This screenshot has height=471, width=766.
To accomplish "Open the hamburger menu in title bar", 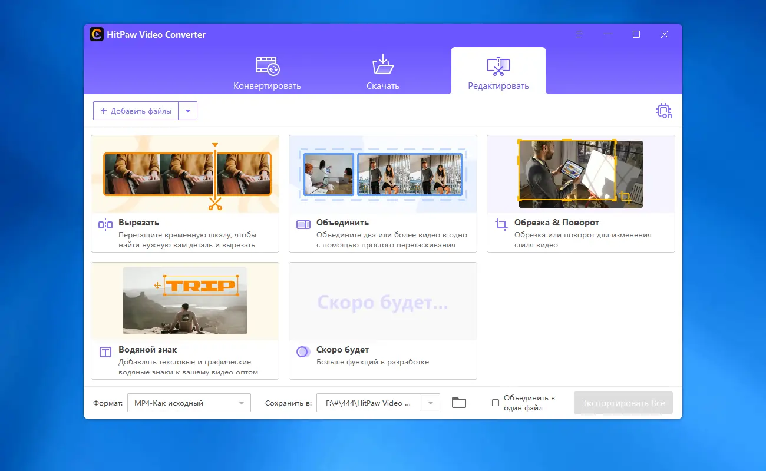I will click(580, 34).
